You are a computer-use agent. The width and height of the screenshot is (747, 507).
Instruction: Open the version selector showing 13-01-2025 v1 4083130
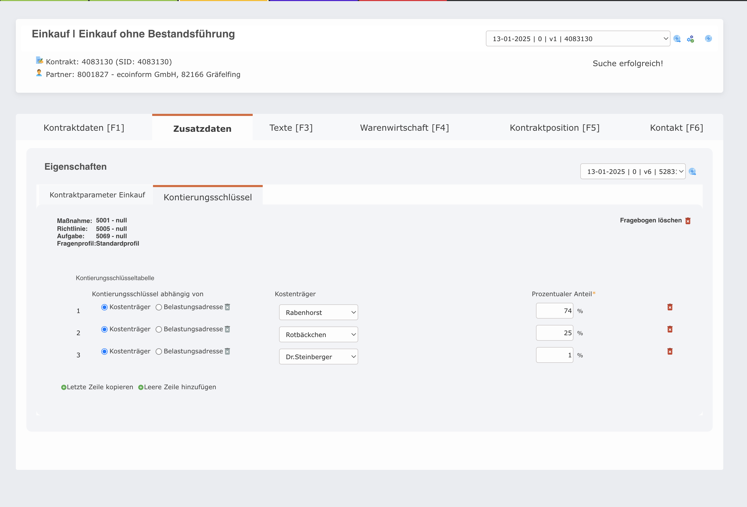click(578, 38)
